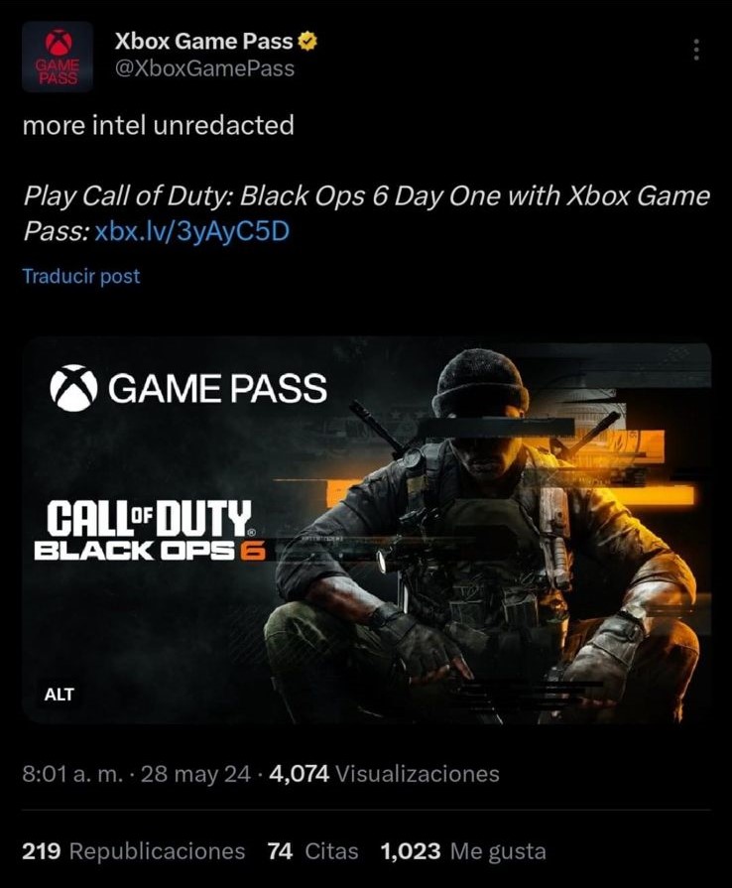The width and height of the screenshot is (732, 888).
Task: Click Traducir post to translate
Action: [81, 277]
